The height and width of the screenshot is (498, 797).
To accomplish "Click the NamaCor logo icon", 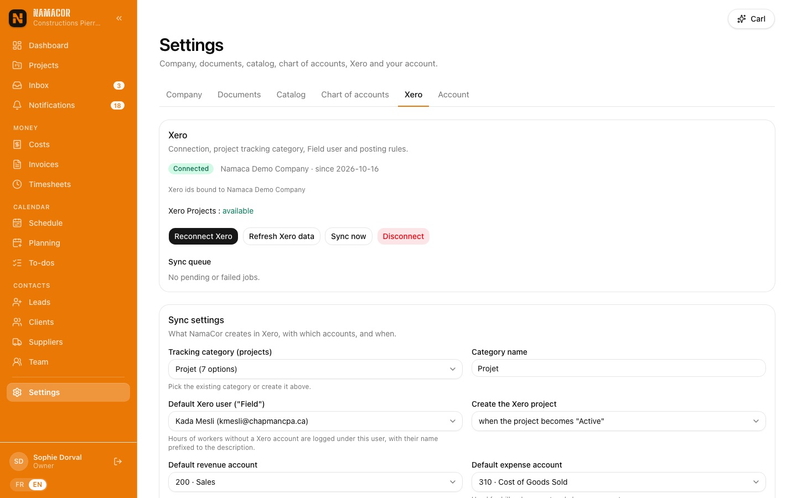I will tap(18, 18).
